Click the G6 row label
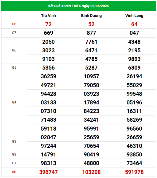 tap(14, 50)
